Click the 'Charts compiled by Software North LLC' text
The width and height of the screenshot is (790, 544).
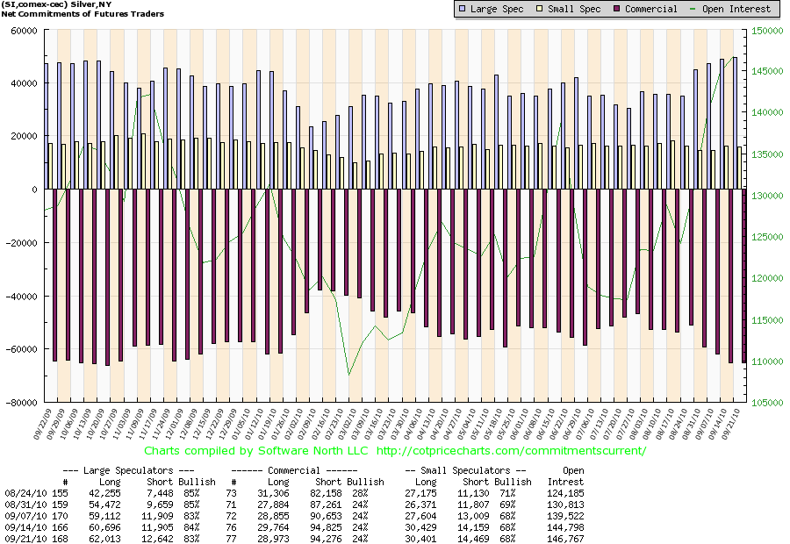(256, 451)
